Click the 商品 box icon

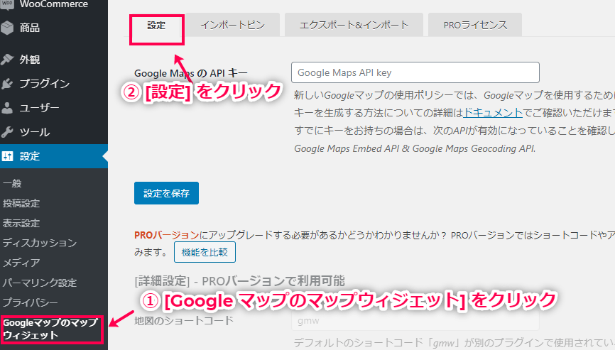click(x=8, y=28)
